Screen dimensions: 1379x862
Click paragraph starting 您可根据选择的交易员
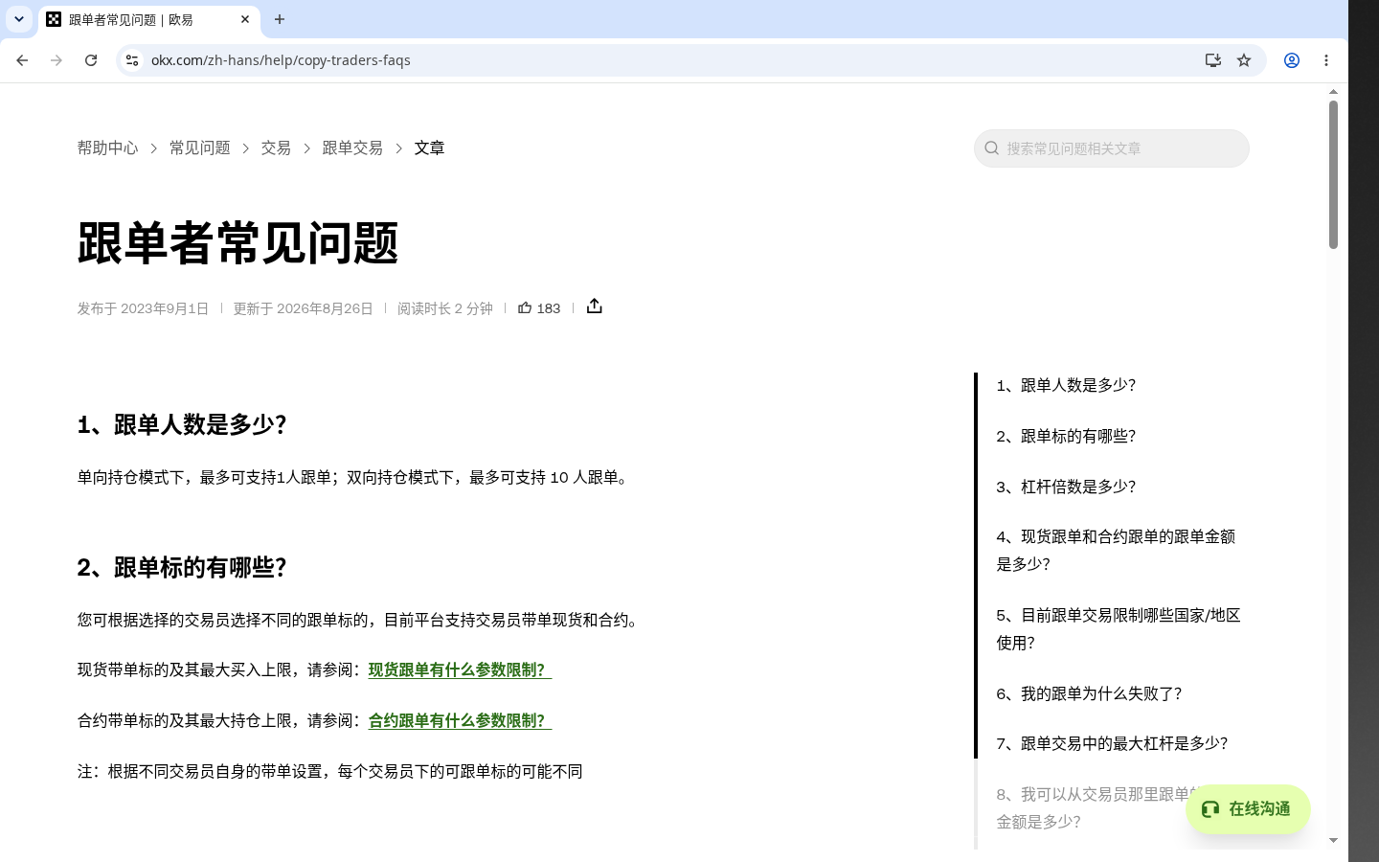click(361, 620)
